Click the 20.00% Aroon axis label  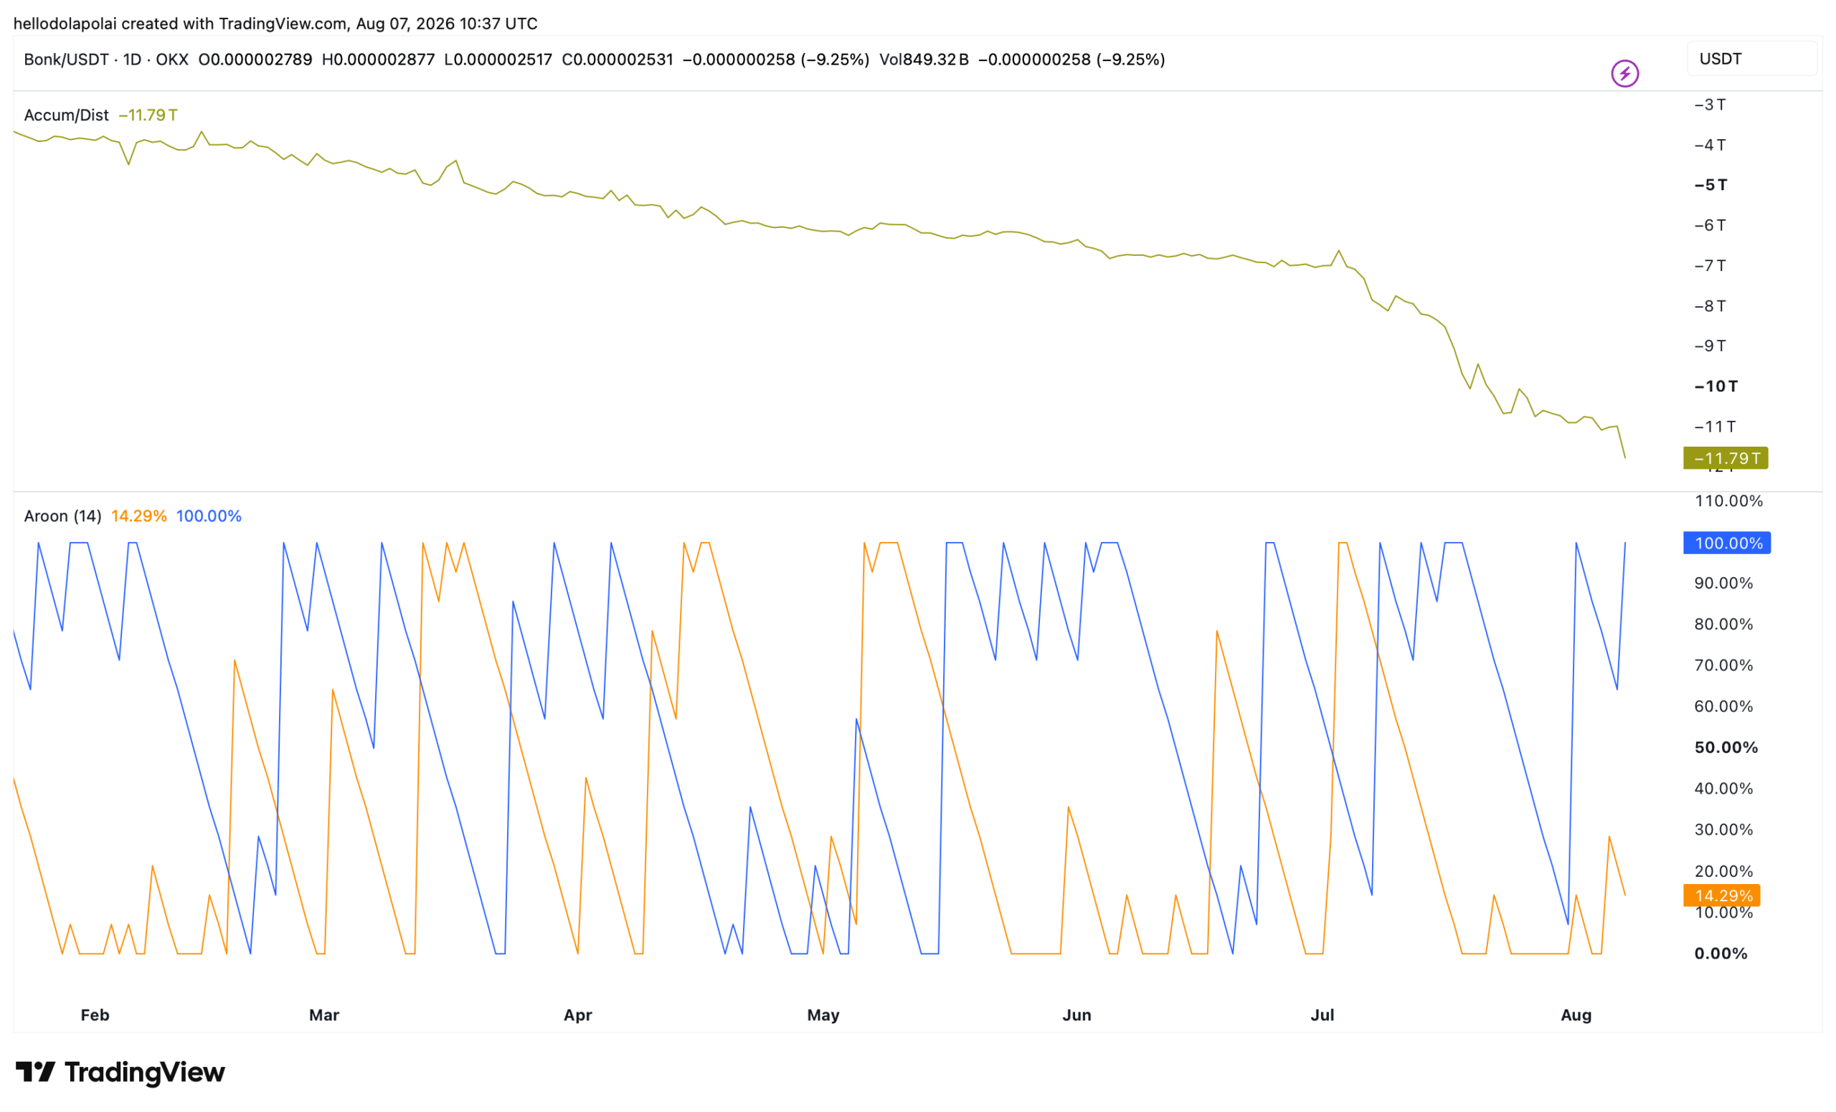point(1723,870)
